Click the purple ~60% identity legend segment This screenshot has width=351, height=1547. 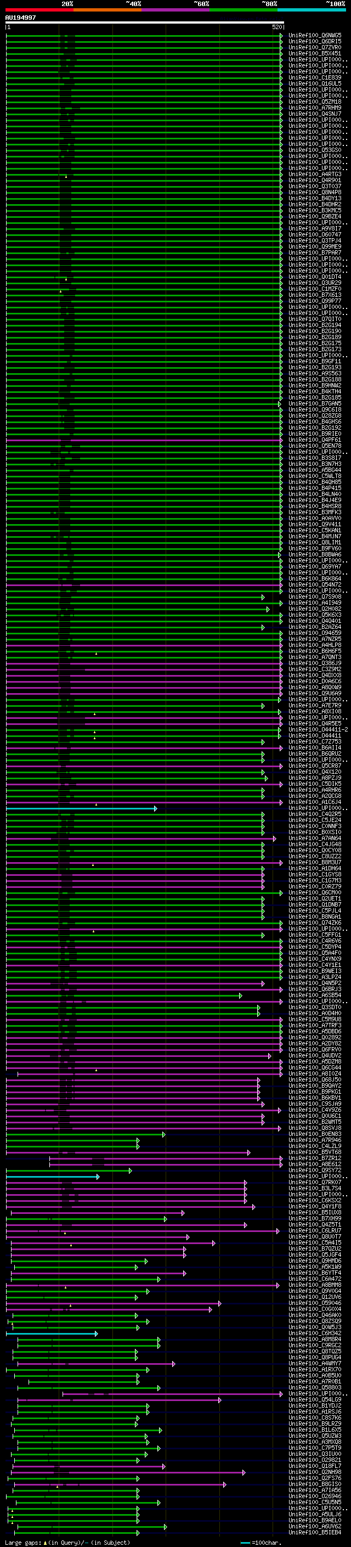(x=176, y=10)
